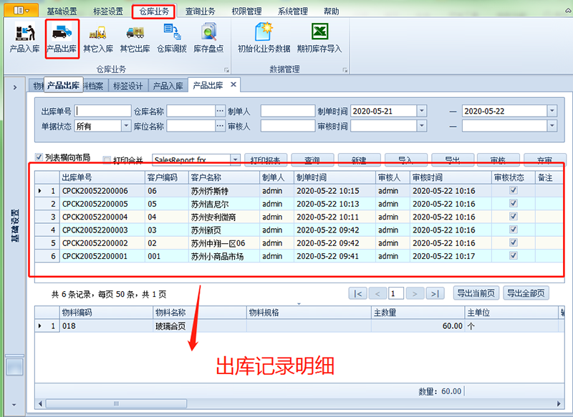Collapse the ribbon with the top-right chevron
Screen dimensions: 573x417
(568, 11)
